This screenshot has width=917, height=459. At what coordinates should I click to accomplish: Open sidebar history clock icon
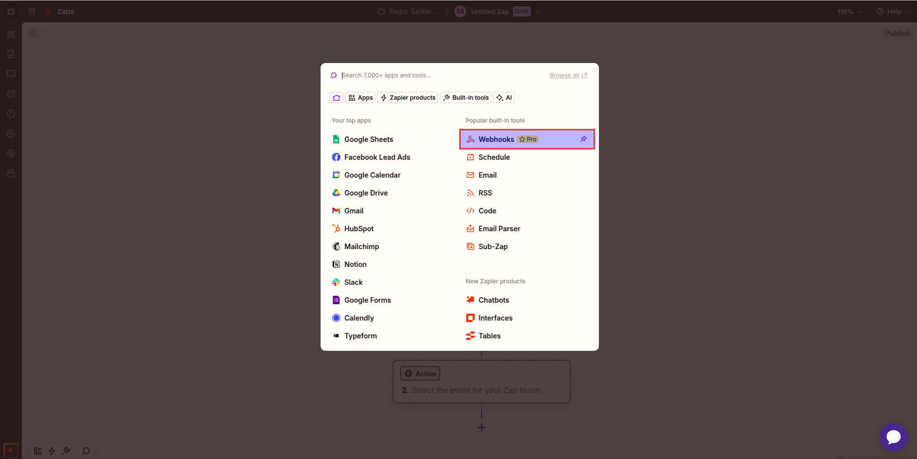point(11,114)
